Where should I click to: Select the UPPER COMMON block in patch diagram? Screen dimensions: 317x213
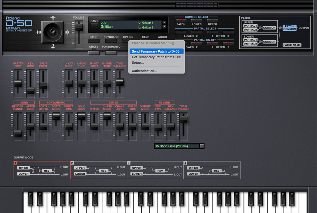tap(269, 28)
